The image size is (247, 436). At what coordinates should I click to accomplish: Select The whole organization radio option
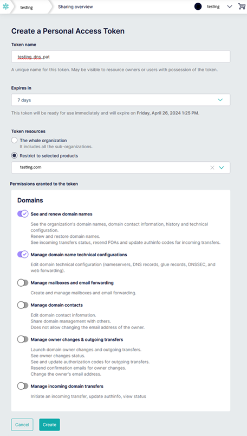tap(14, 141)
